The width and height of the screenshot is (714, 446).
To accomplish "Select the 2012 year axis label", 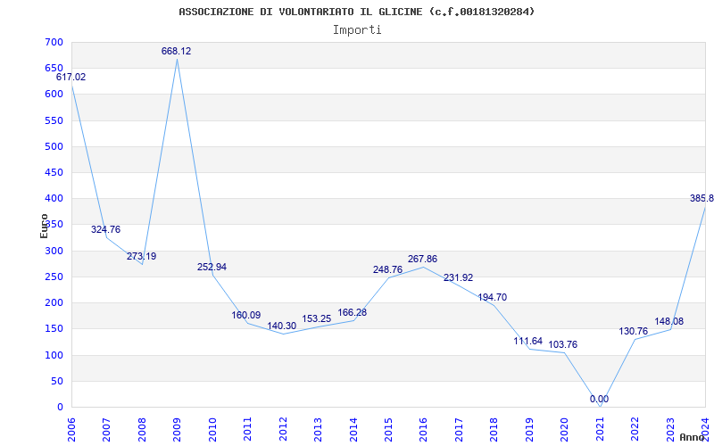I will 283,429.
